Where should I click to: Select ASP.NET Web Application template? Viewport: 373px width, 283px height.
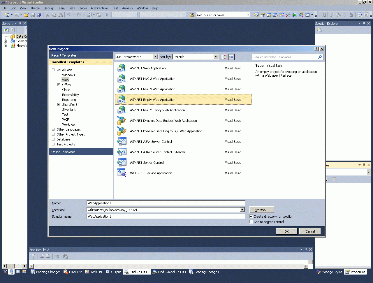pyautogui.click(x=184, y=68)
